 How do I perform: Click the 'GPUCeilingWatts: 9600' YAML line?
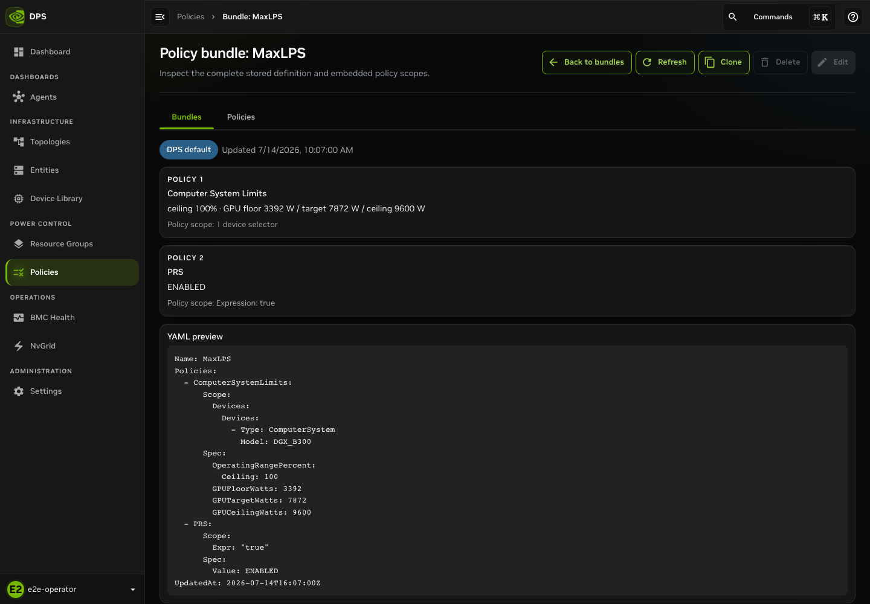(262, 513)
